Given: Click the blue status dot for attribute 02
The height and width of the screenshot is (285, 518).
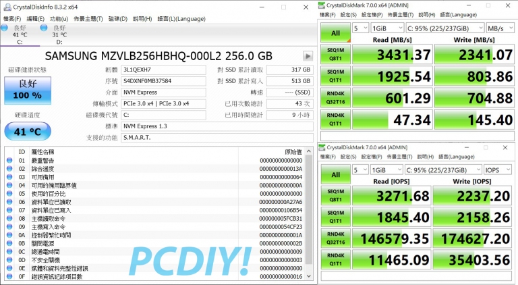Looking at the screenshot, I should [9, 169].
